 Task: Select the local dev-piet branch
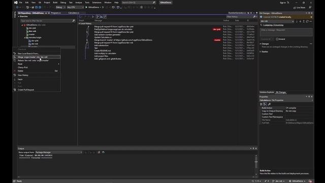click(x=32, y=28)
